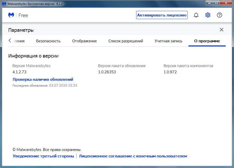The width and height of the screenshot is (234, 168).
Task: Select the partially hidden tab ending in 'ления'
Action: pos(19,41)
